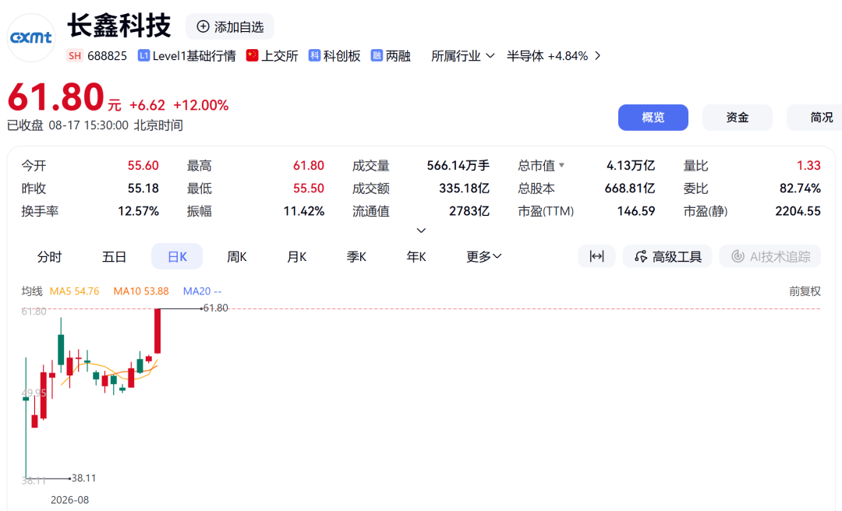Image resolution: width=842 pixels, height=511 pixels.
Task: Click the 今开 value 55.60
Action: 143,166
